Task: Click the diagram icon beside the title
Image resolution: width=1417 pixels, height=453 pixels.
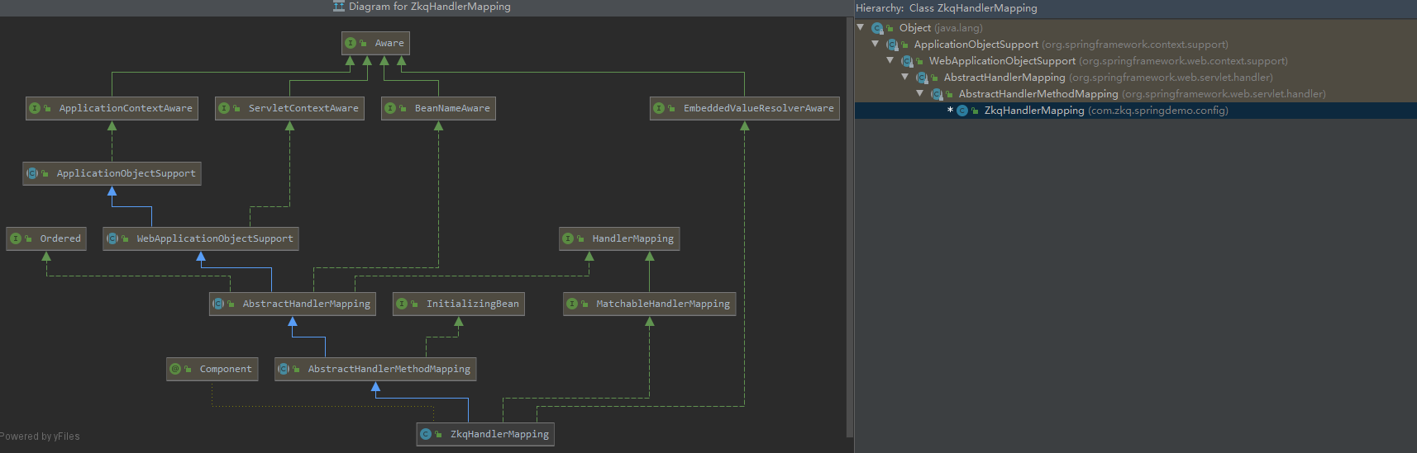Action: coord(338,7)
